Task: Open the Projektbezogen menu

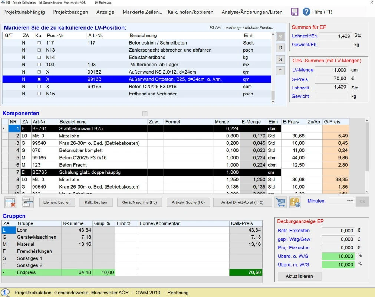Action: [x=70, y=12]
